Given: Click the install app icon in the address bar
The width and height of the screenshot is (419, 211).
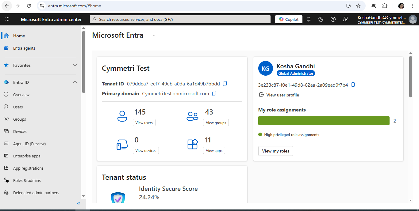Looking at the screenshot, I should coord(348,6).
